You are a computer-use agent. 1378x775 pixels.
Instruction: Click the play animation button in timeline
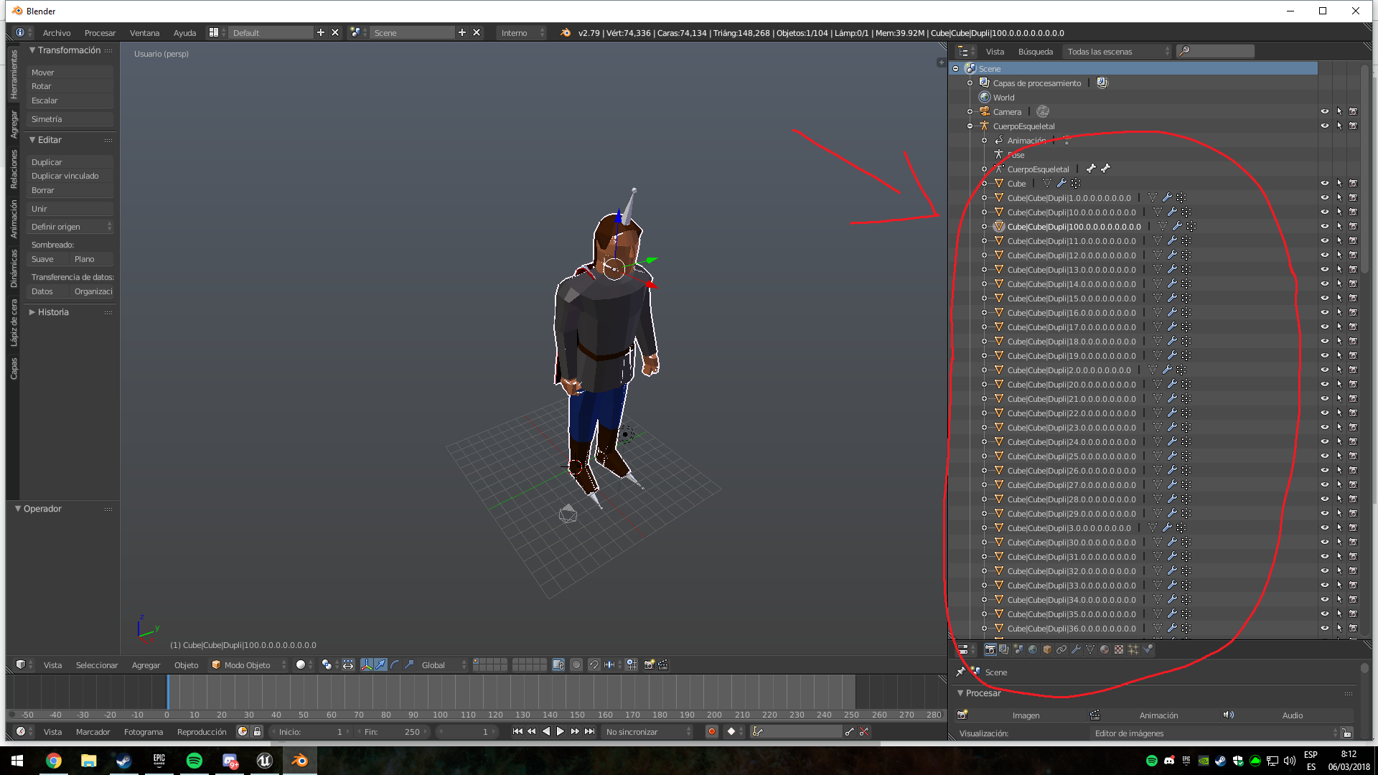[x=560, y=731]
